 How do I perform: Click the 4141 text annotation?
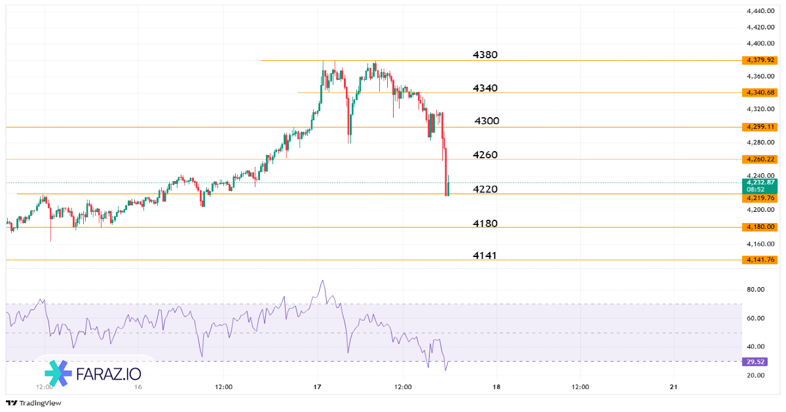484,256
